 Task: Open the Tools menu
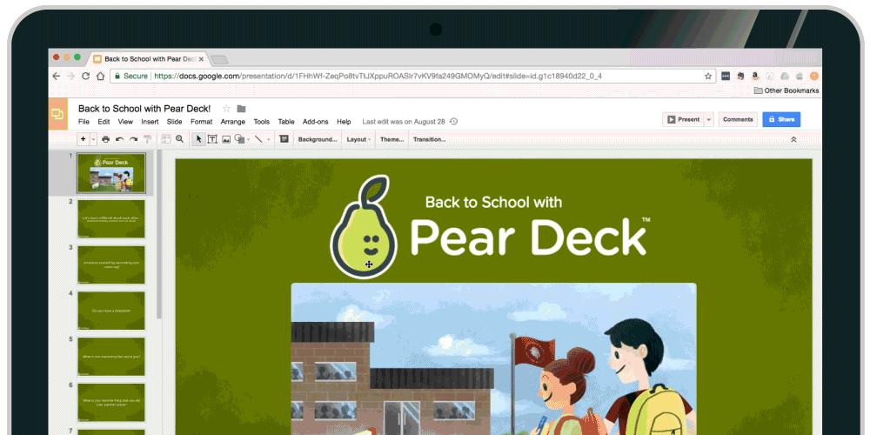coord(262,122)
